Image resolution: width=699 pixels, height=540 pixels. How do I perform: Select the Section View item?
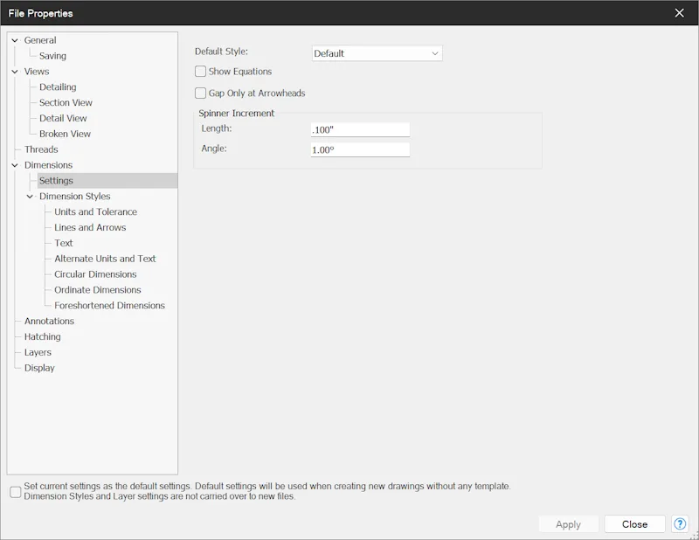(66, 102)
